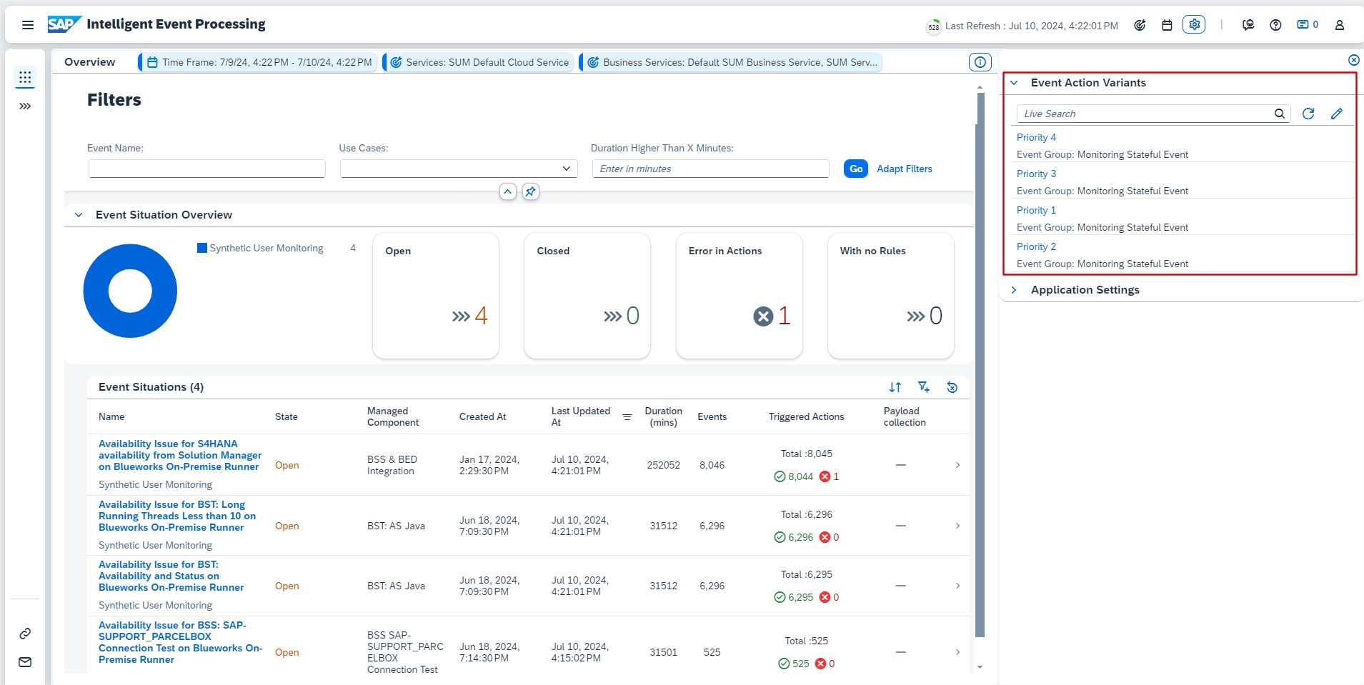Toggle the info panel icon beside filters
This screenshot has height=685, width=1364.
pos(980,62)
